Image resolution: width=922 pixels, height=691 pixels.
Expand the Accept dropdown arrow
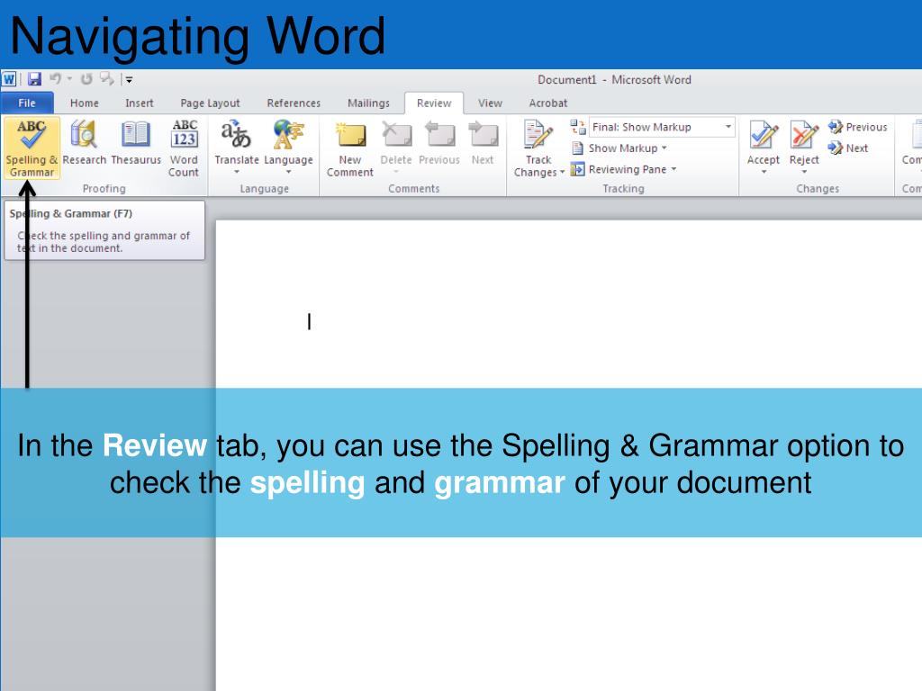point(764,172)
